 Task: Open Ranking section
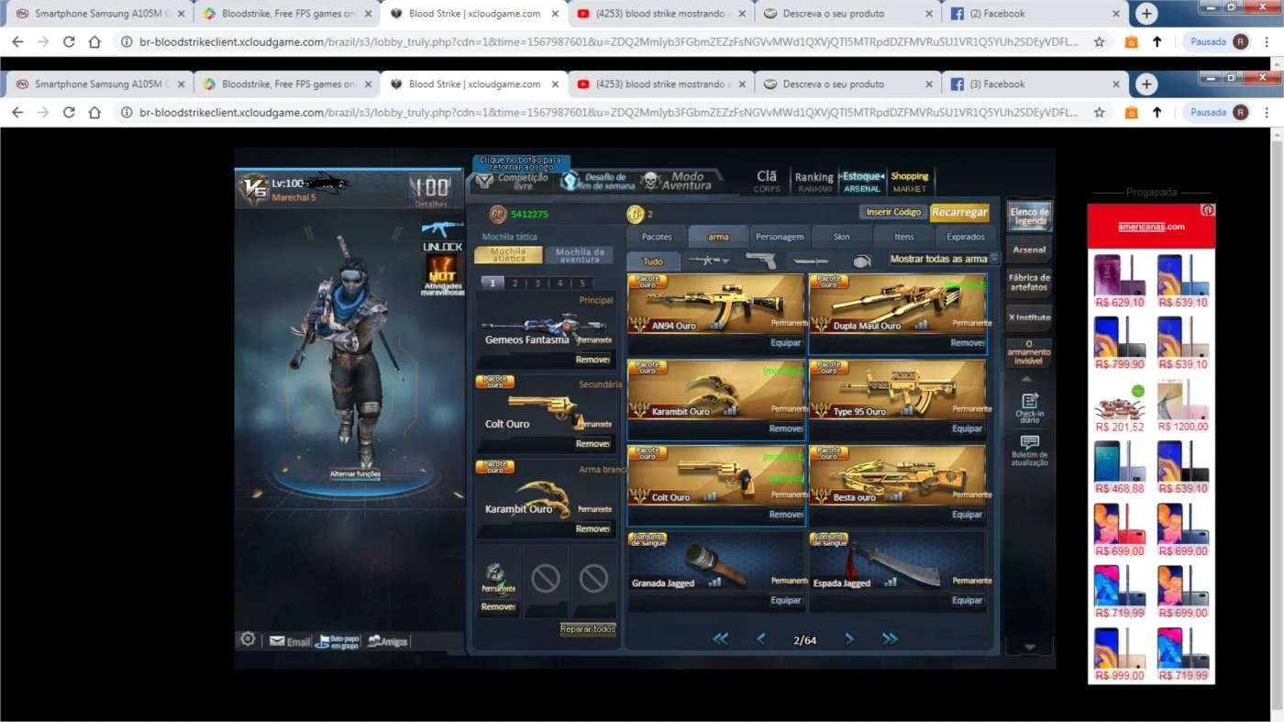814,182
